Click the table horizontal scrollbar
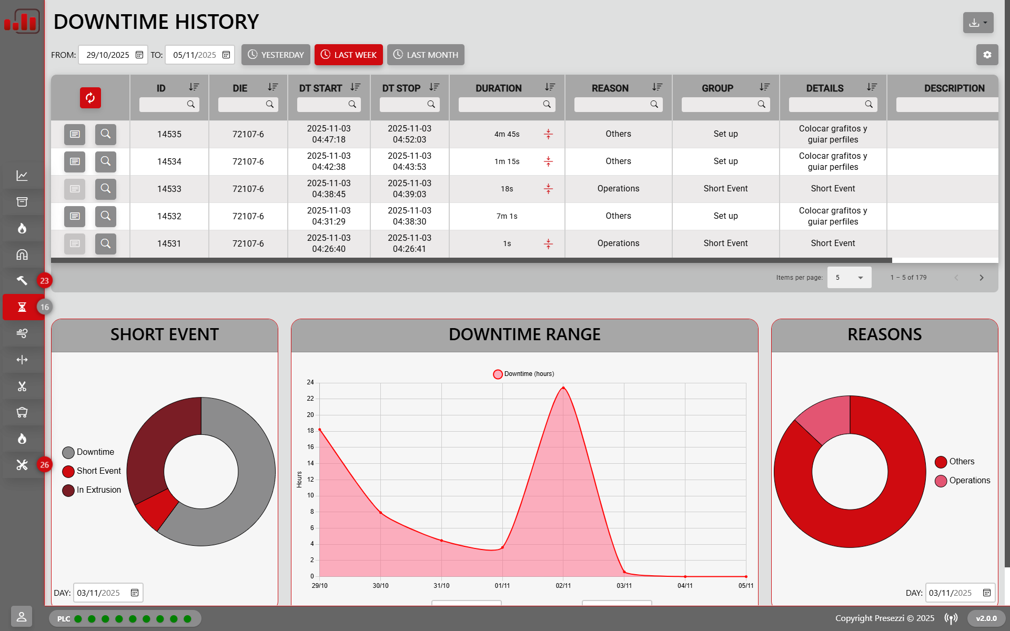 coord(471,260)
